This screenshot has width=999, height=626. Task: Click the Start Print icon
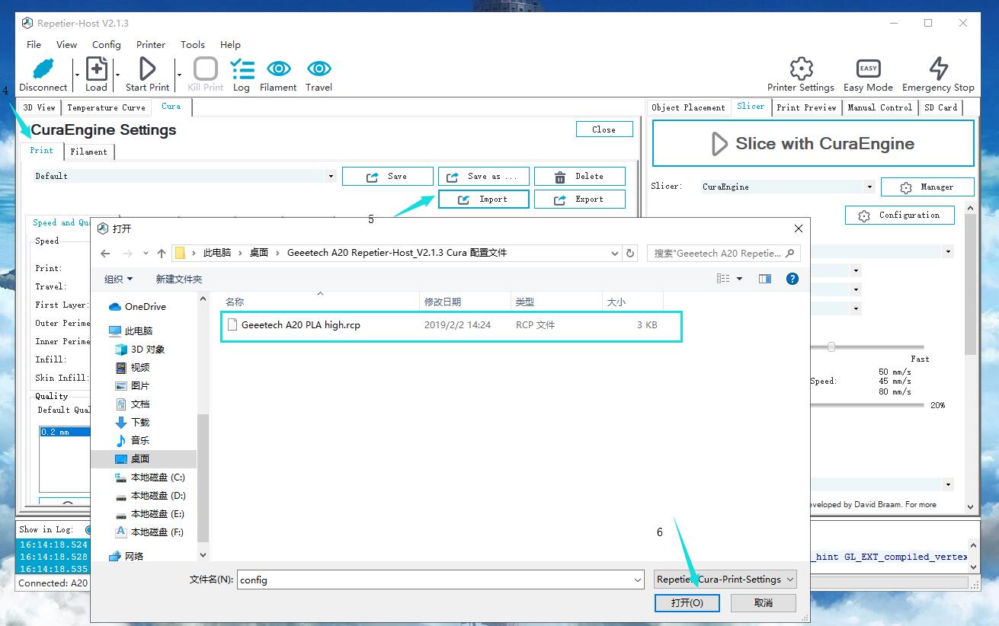(x=147, y=69)
